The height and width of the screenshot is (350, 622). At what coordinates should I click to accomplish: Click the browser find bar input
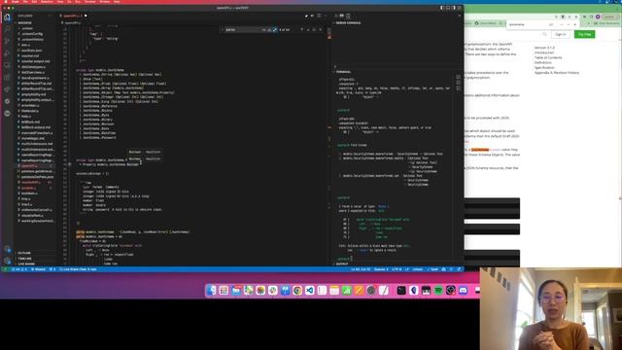tap(528, 24)
